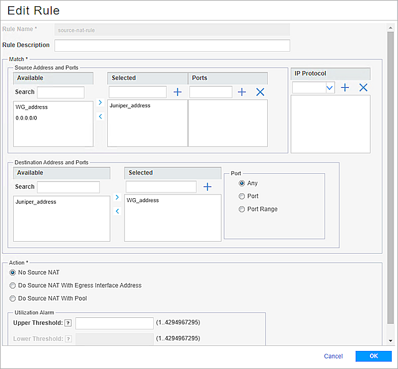Delete IP Protocol with X icon
This screenshot has width=398, height=369.
363,88
